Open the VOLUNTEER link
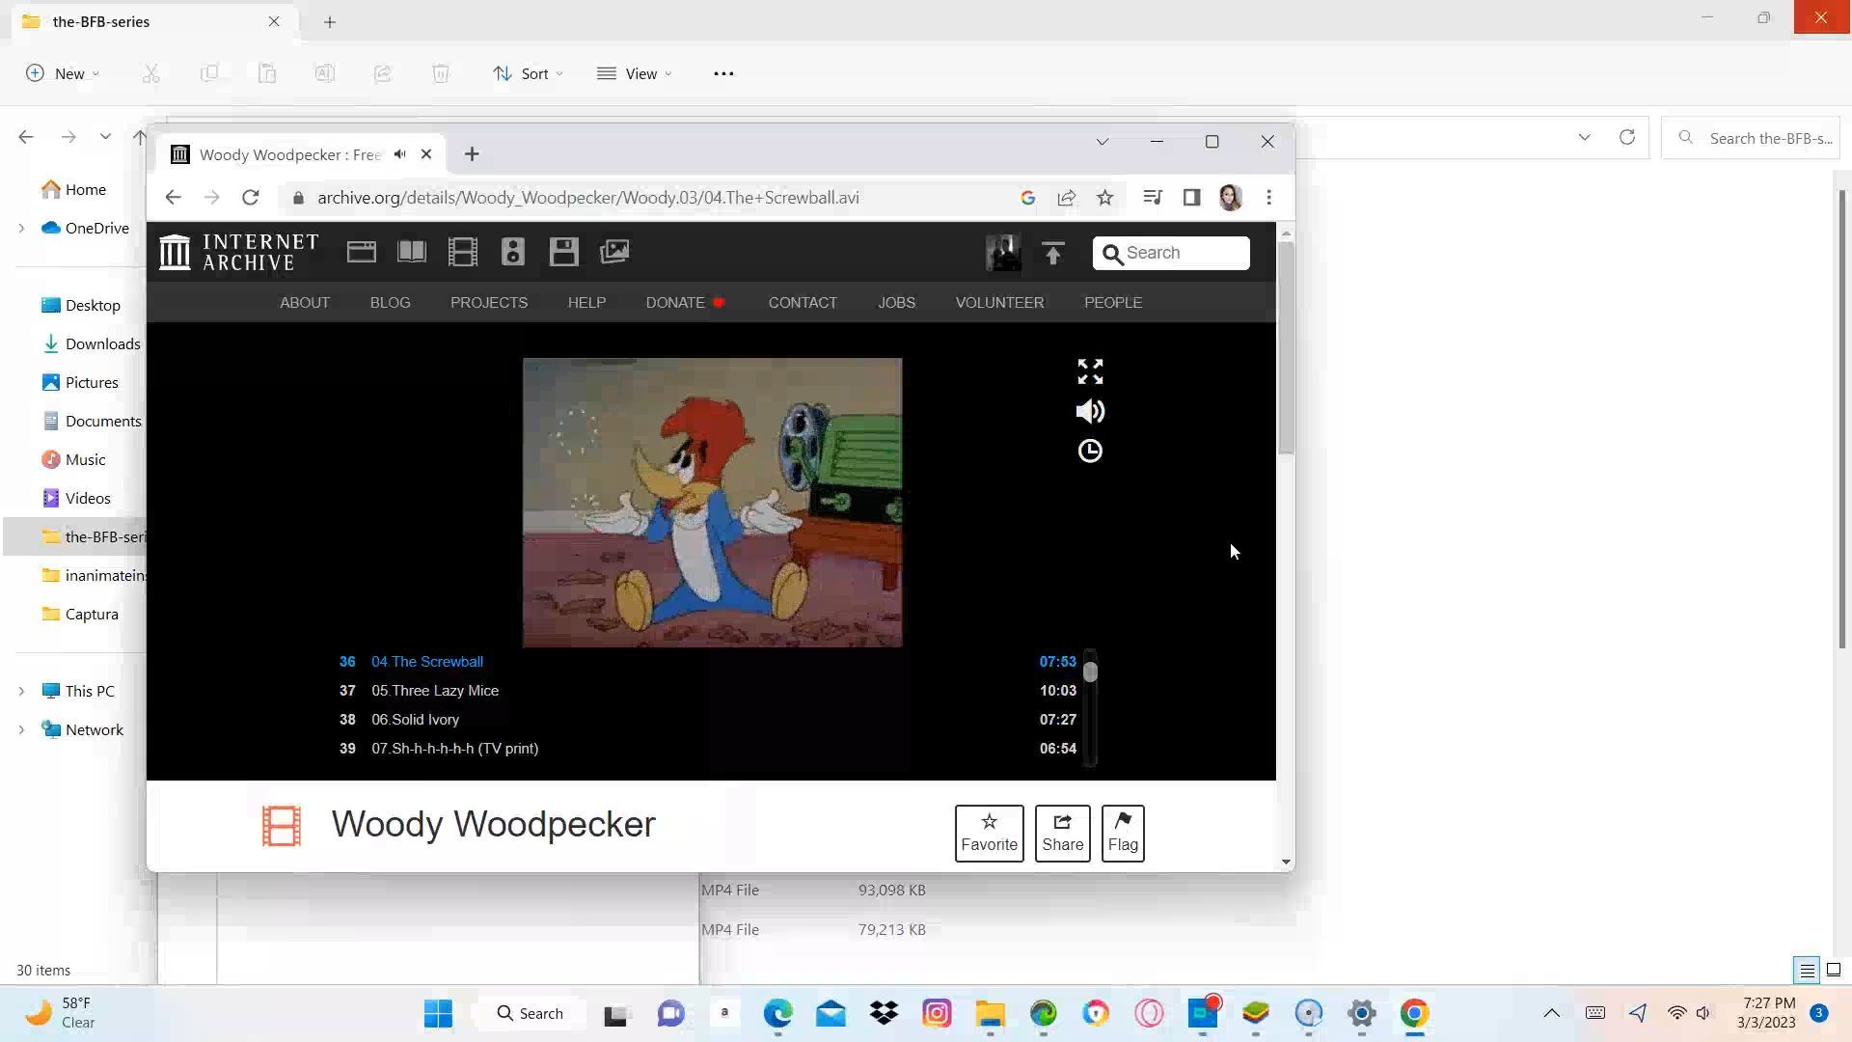Image resolution: width=1852 pixels, height=1042 pixels. click(x=1000, y=303)
